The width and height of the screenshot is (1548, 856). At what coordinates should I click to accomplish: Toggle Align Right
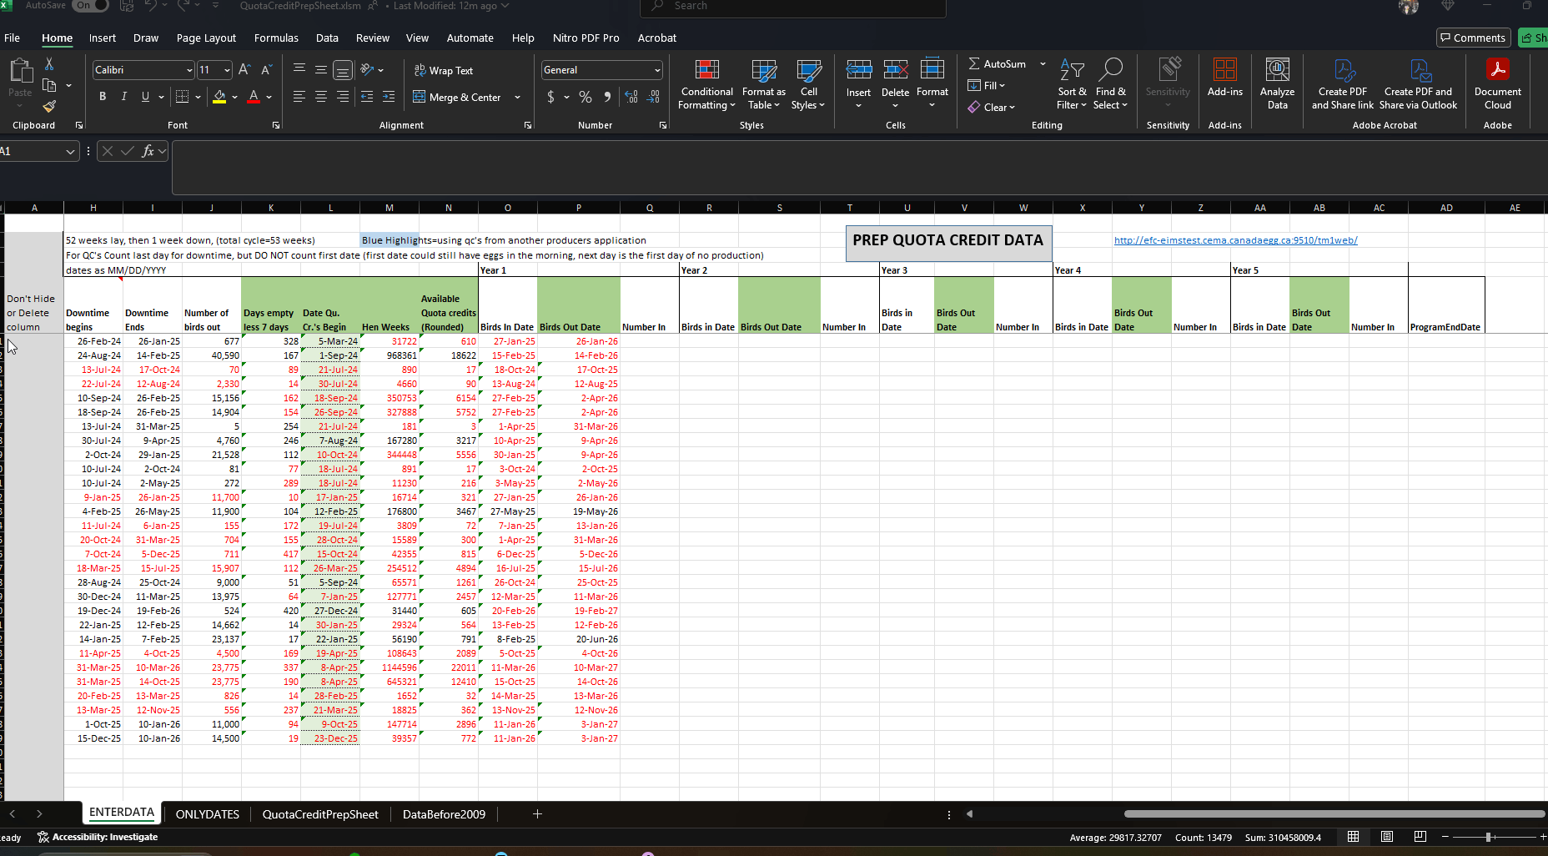click(342, 97)
